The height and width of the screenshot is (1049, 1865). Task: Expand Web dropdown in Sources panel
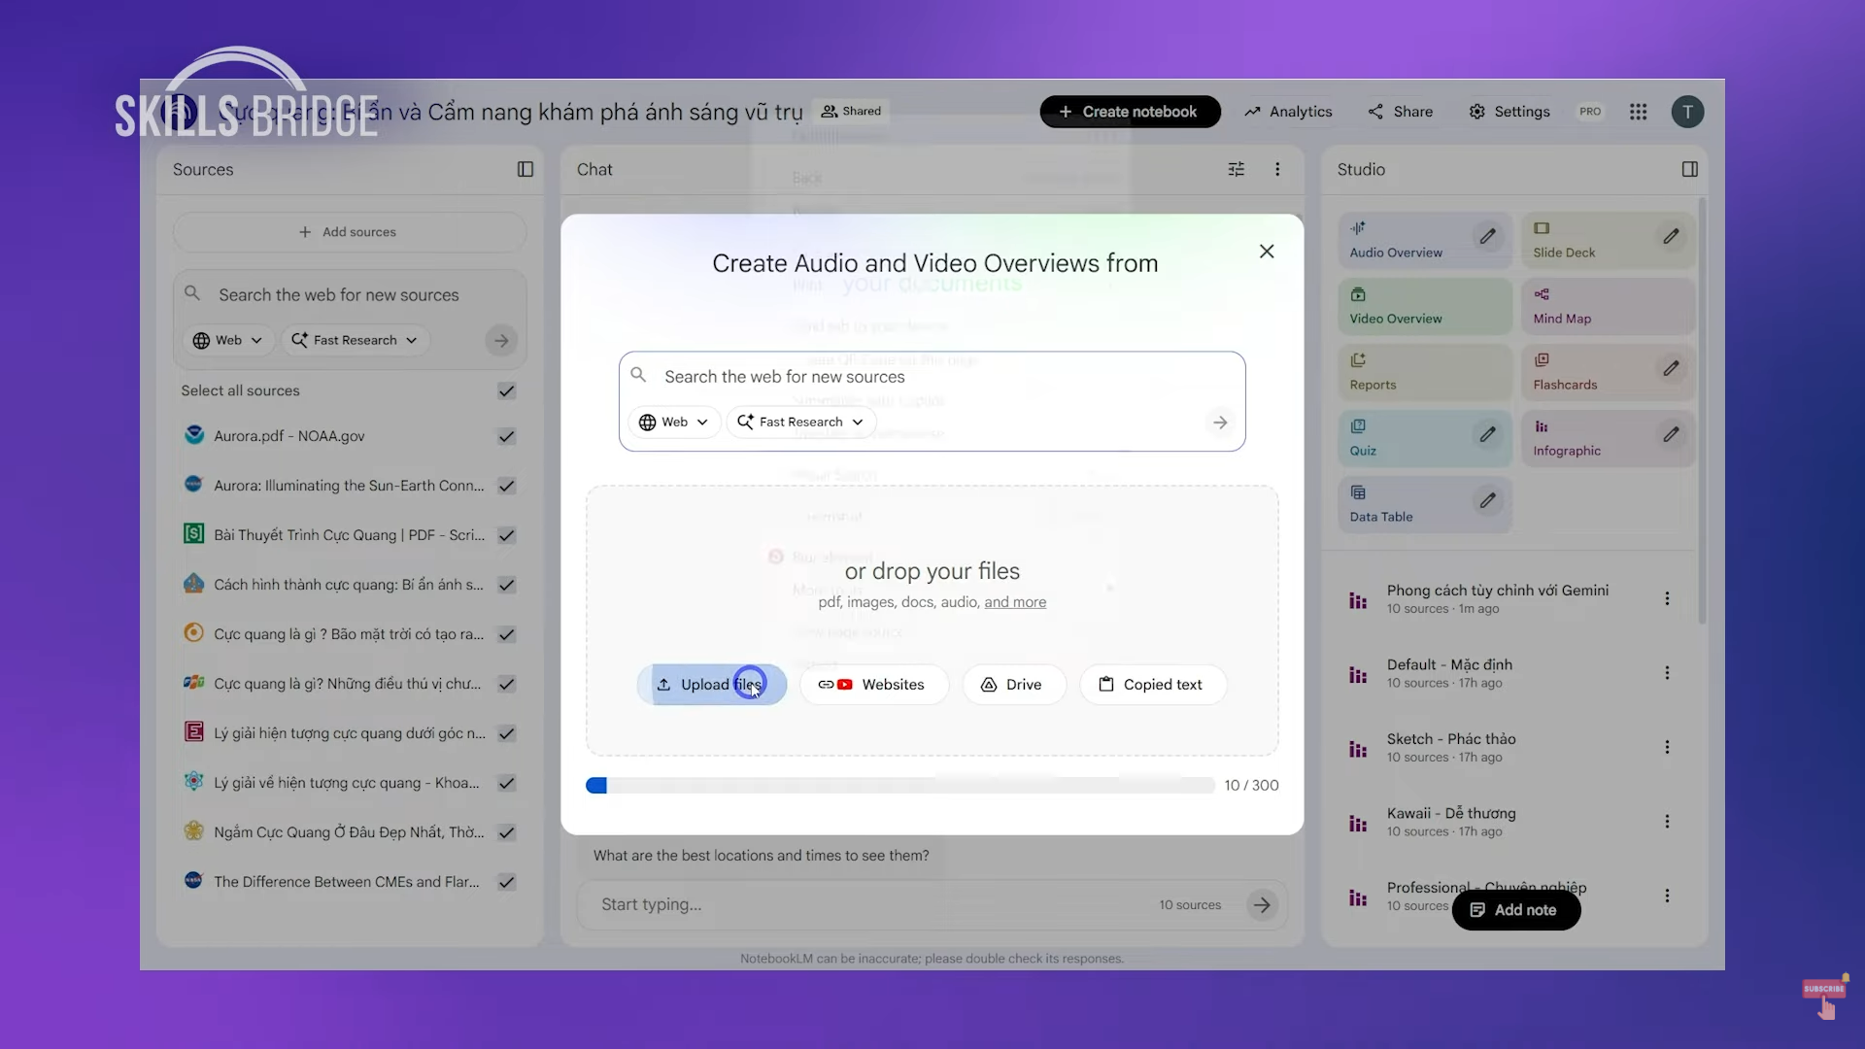tap(227, 340)
